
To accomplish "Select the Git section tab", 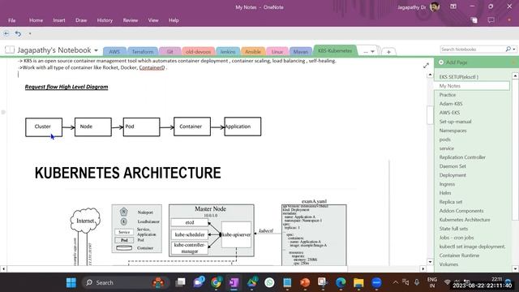I will coord(169,52).
